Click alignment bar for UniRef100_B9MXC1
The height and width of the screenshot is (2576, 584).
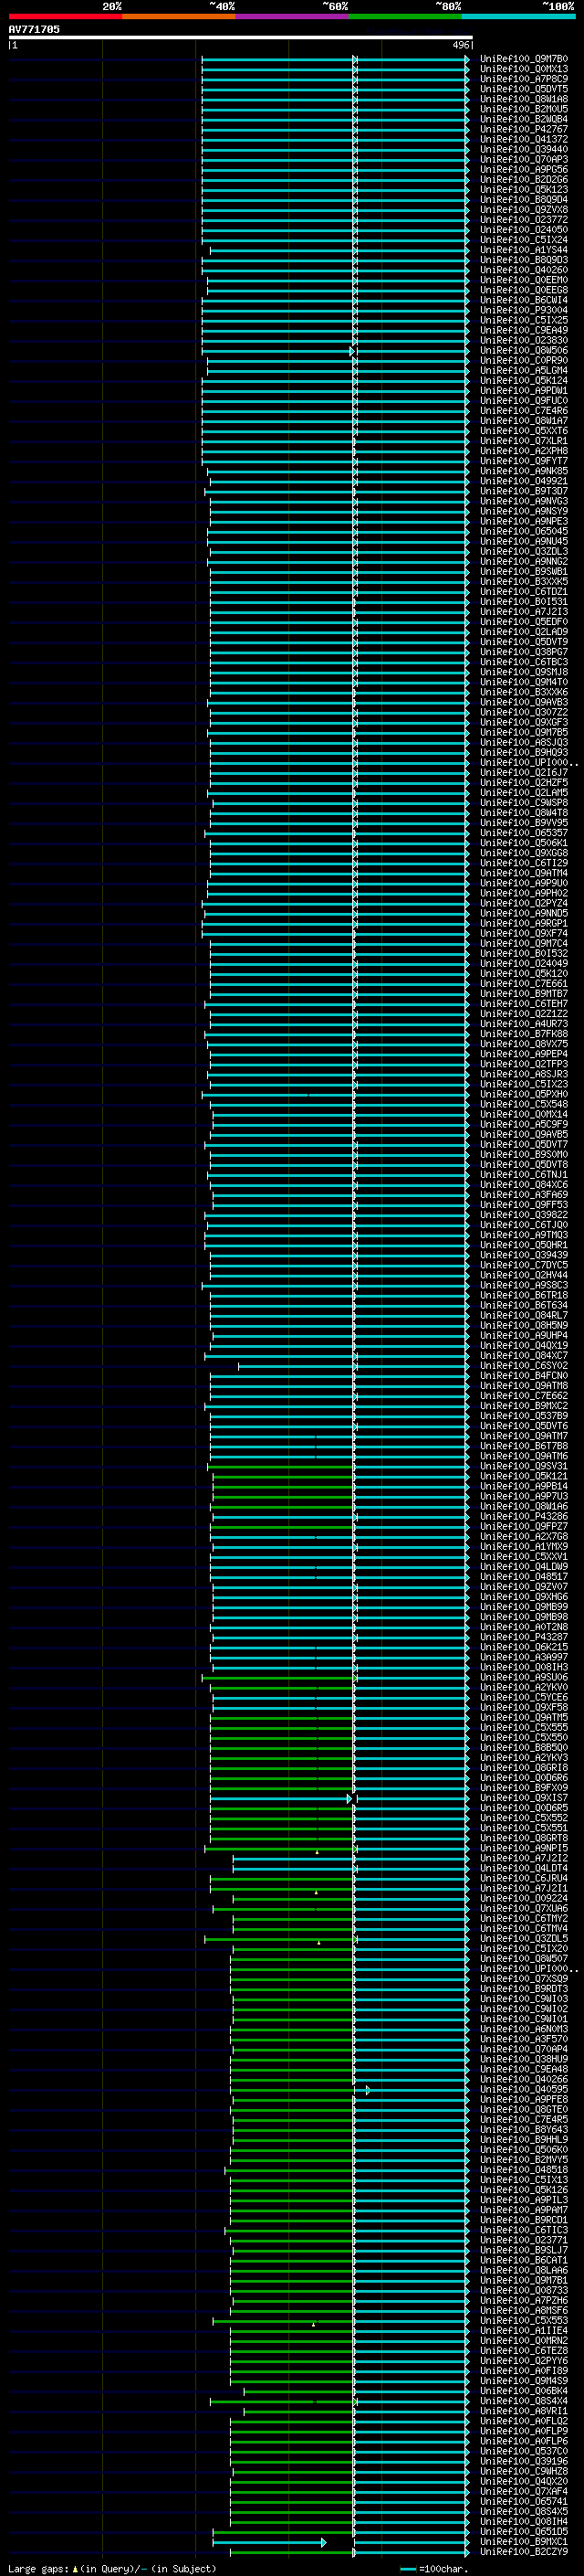click(340, 2542)
